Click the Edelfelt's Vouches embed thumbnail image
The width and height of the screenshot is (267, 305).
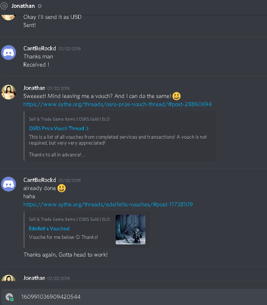131,230
